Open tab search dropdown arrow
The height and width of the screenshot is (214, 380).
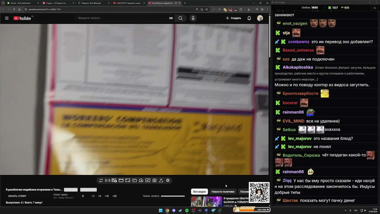3,3
